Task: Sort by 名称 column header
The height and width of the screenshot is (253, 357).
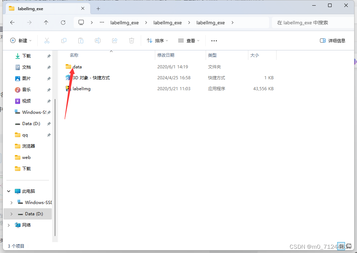Action: (74, 55)
